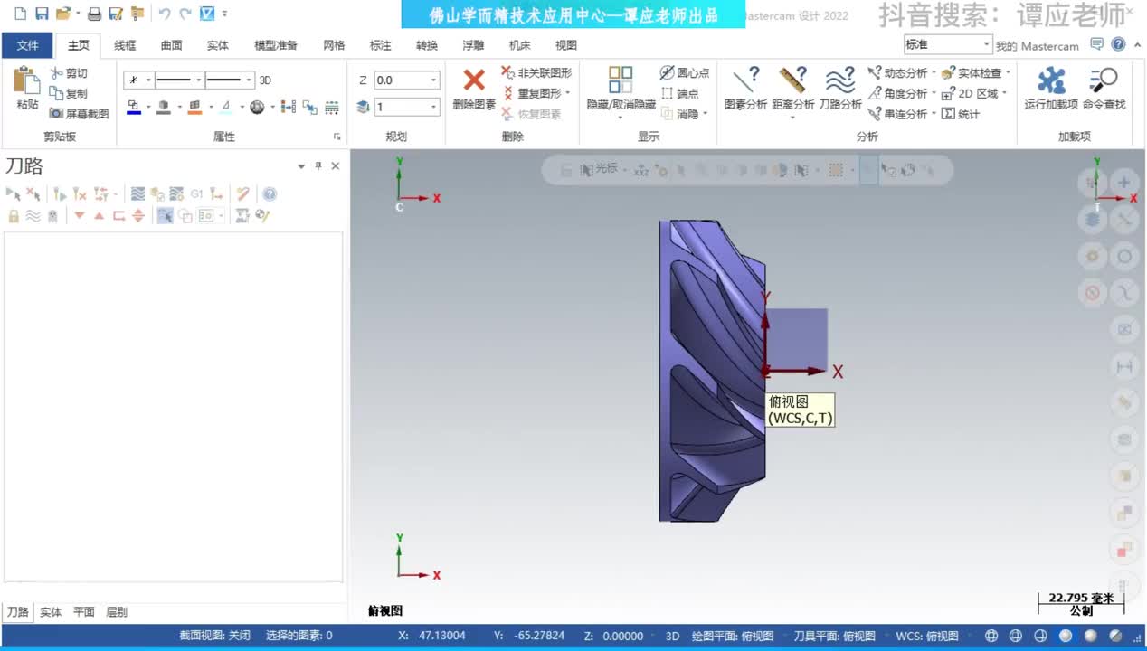The image size is (1147, 651).
Task: Expand the 2D 区域 dropdown
Action: pos(1004,93)
